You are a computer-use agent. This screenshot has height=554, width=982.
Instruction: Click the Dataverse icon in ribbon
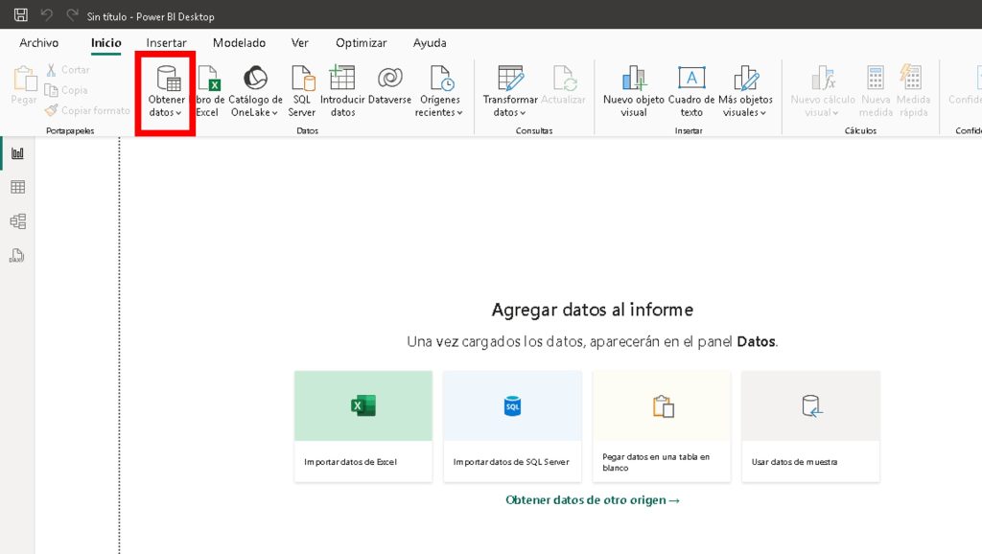click(x=389, y=78)
